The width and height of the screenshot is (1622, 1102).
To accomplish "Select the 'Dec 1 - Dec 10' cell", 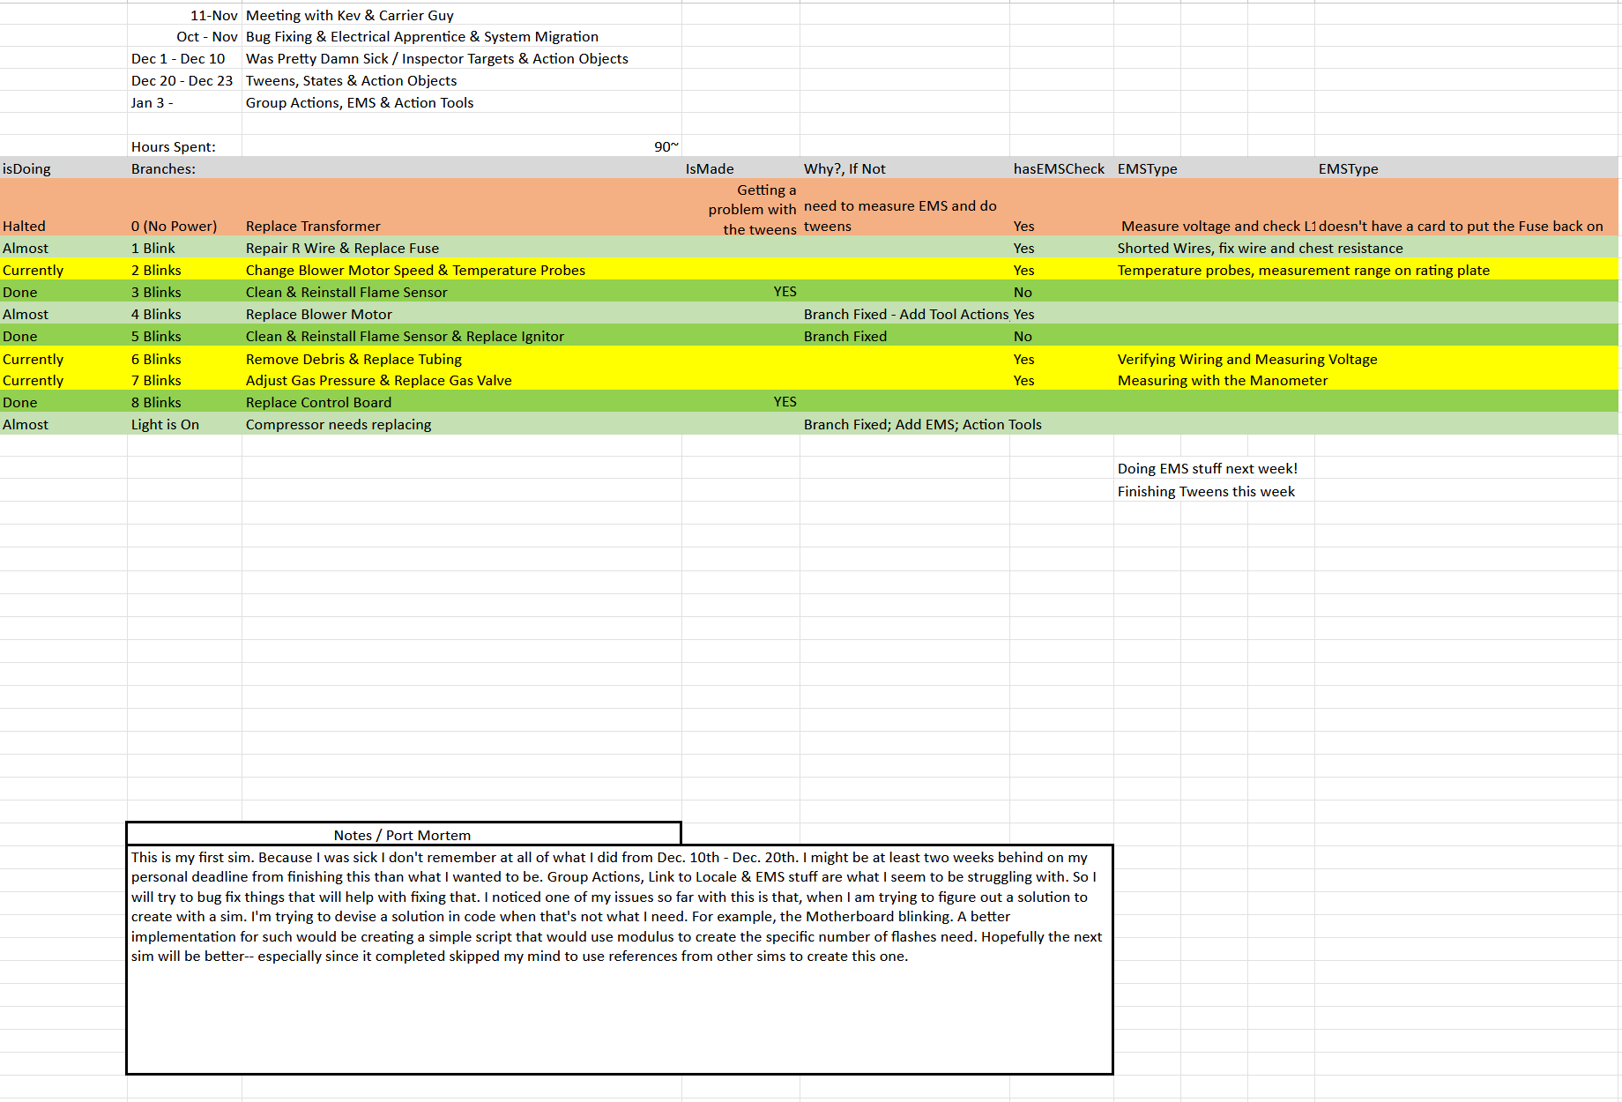I will (x=184, y=58).
